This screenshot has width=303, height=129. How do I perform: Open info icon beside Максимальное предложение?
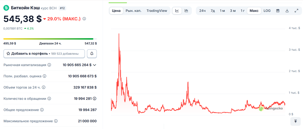point(56,121)
